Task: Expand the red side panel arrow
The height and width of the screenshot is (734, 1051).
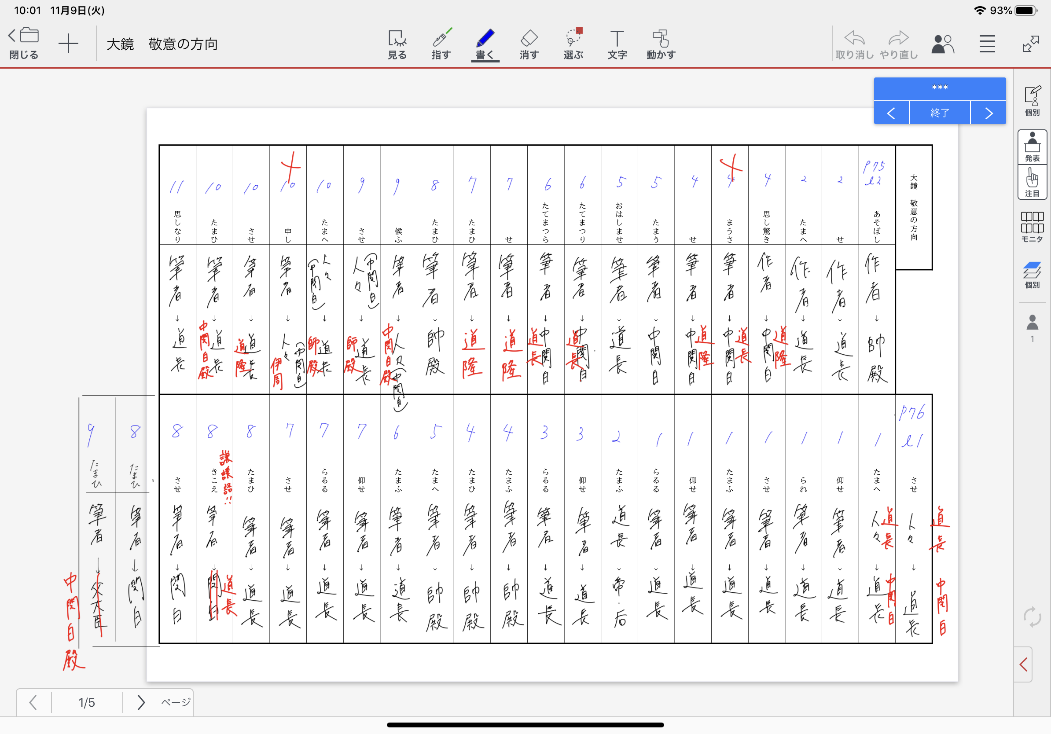Action: [x=1024, y=664]
